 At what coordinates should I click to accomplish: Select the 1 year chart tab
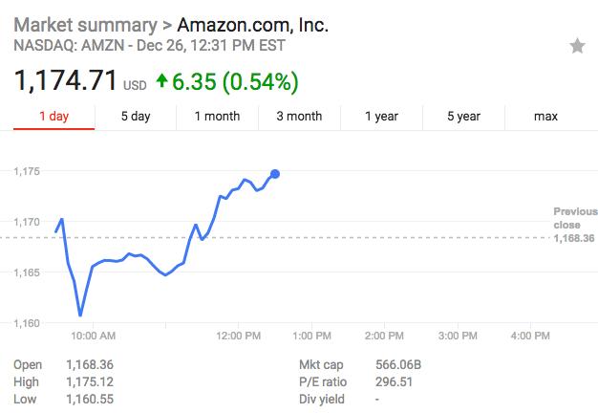click(x=381, y=117)
